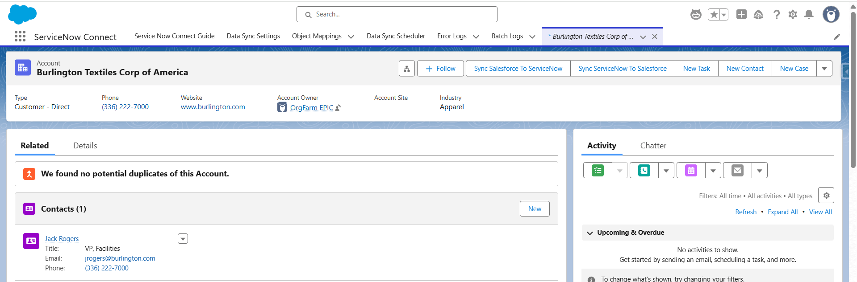Collapse the Upcoming & Overdue section

click(590, 233)
